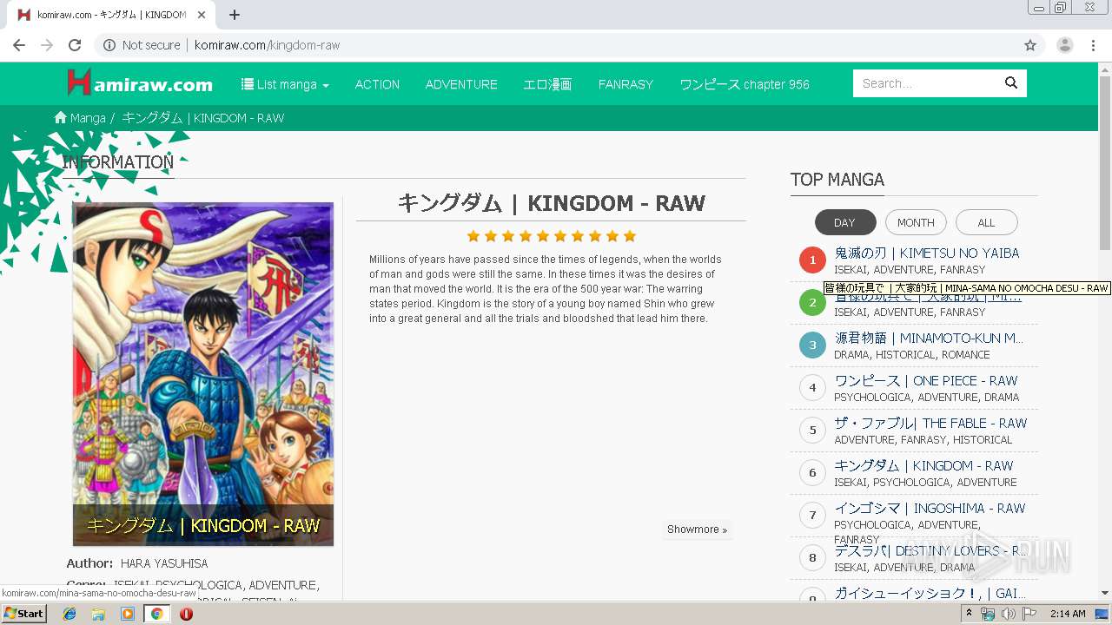This screenshot has height=625, width=1112.
Task: Open File Explorer from taskbar
Action: [x=98, y=614]
